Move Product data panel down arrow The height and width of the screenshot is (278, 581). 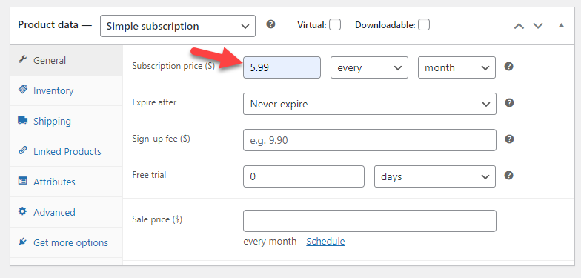538,26
